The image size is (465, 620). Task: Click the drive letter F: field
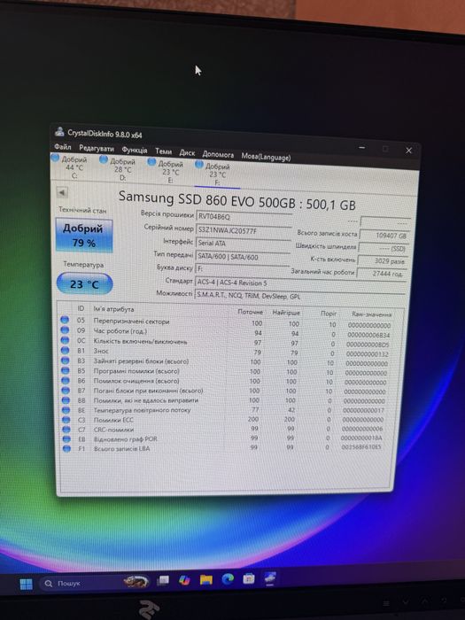(243, 269)
